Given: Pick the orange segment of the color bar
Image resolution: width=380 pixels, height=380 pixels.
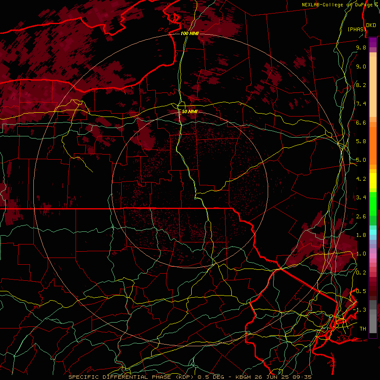Looking at the screenshot, I should (x=373, y=145).
